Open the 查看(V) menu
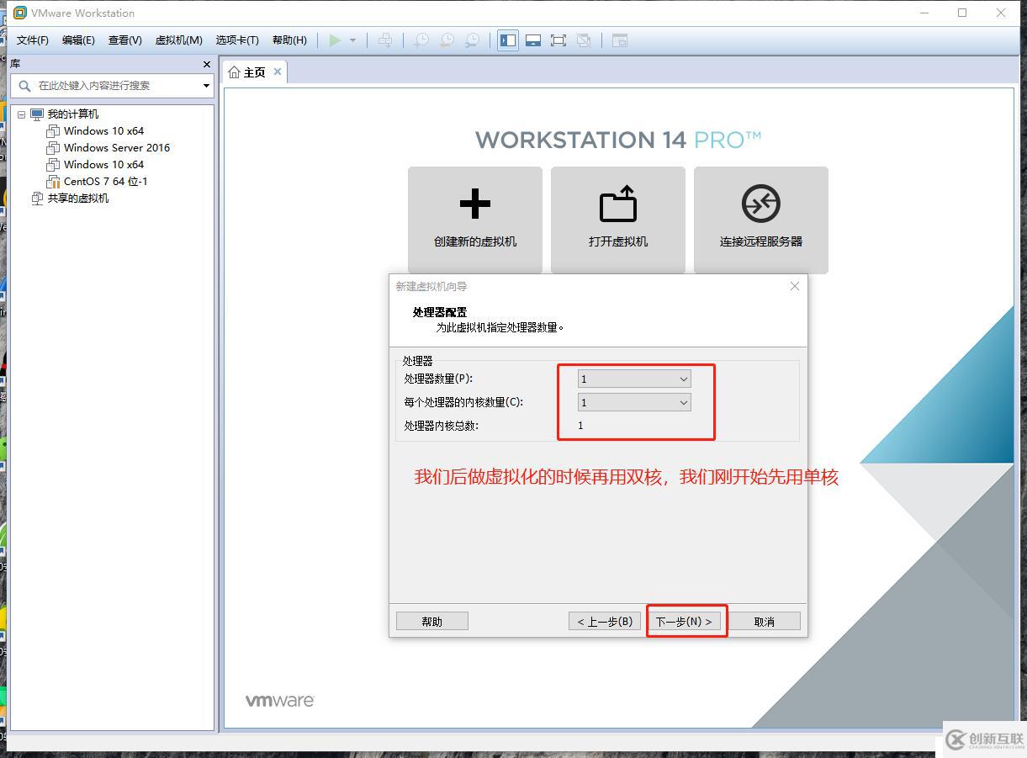Screen dimensions: 1027x758 [x=124, y=40]
